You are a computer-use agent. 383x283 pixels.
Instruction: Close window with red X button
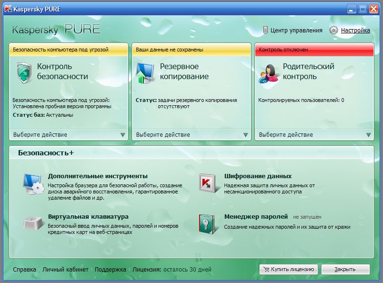[374, 9]
